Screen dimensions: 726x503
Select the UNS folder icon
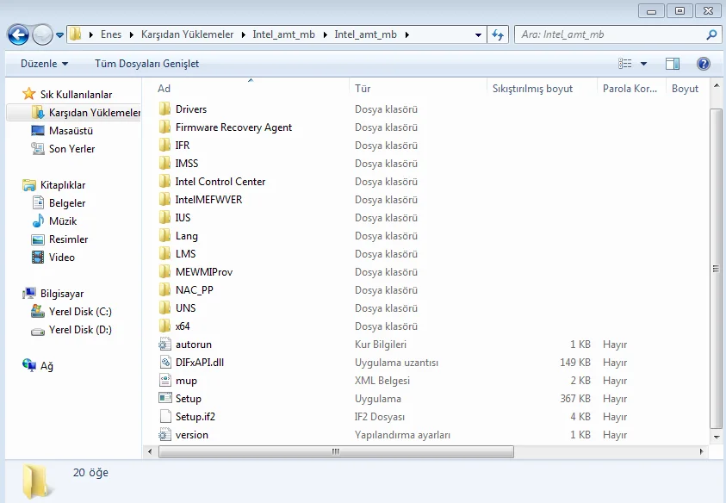click(164, 307)
